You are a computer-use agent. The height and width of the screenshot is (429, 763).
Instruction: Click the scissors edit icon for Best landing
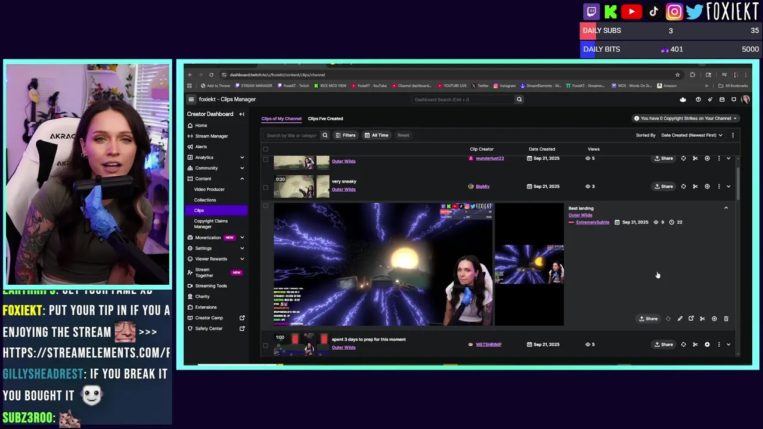702,319
